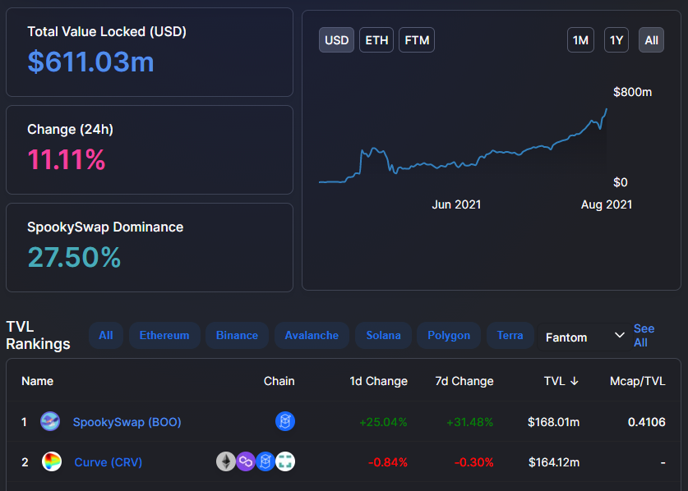Filter rankings by Terra
Screen dimensions: 688x491
(510, 335)
